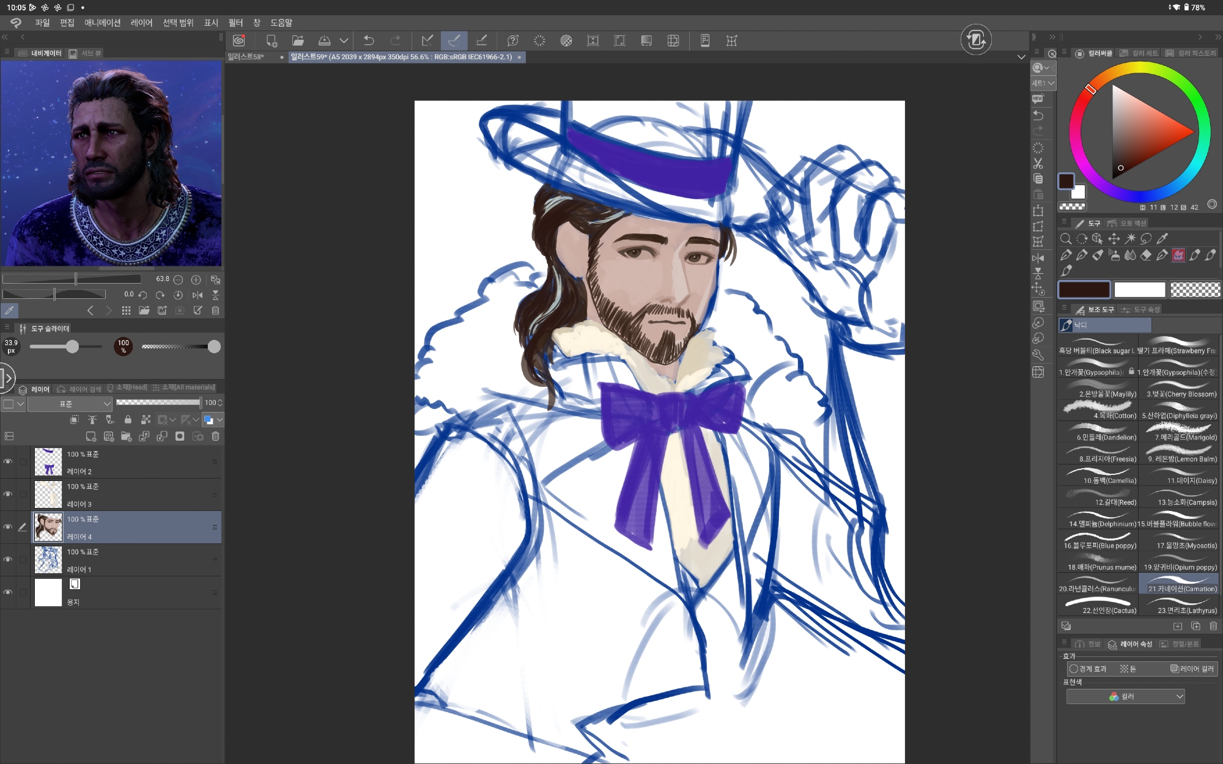Viewport: 1223px width, 764px height.
Task: Switch to the 서브 뷰 tab
Action: tap(85, 53)
